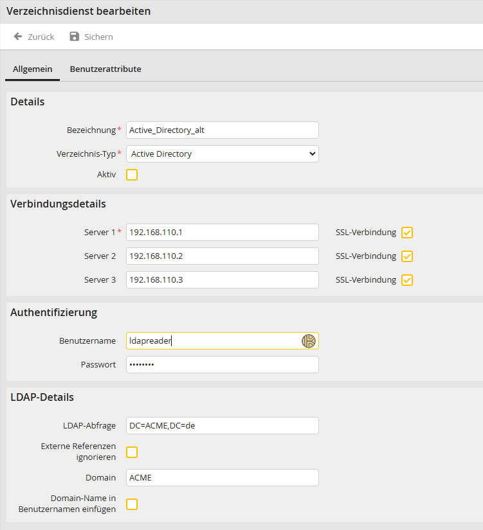Screen dimensions: 483x530
Task: Focus the Bezeichnung field with Active_Directory_alt
Action: point(223,130)
